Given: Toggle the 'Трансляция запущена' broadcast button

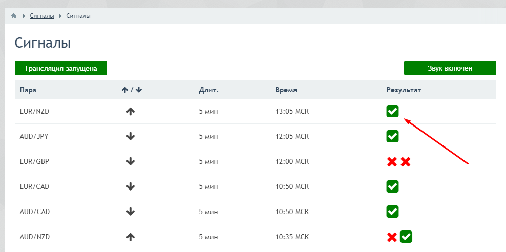Looking at the screenshot, I should pyautogui.click(x=60, y=69).
